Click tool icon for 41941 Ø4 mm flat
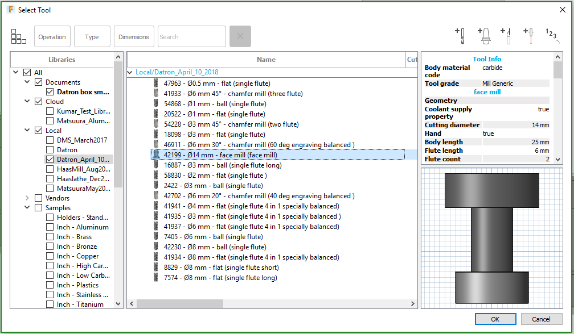The image size is (574, 334). (x=156, y=206)
